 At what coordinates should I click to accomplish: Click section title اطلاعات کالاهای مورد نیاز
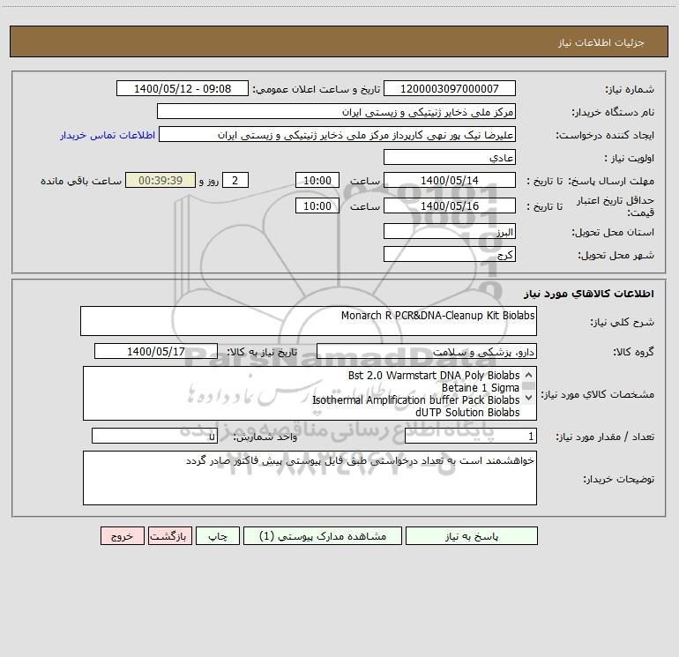tap(589, 294)
